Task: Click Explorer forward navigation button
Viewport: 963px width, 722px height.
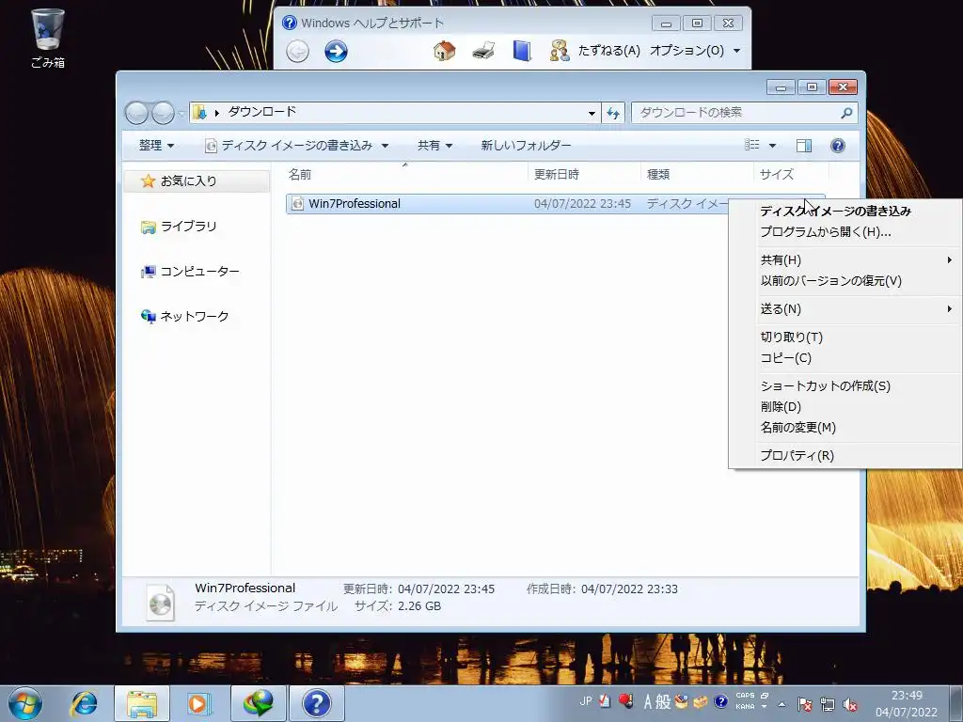Action: (x=163, y=113)
